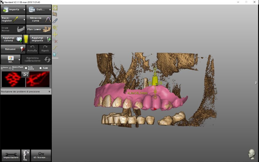Select the four-arrow pan tool
The height and width of the screenshot is (162, 259).
tap(55, 34)
